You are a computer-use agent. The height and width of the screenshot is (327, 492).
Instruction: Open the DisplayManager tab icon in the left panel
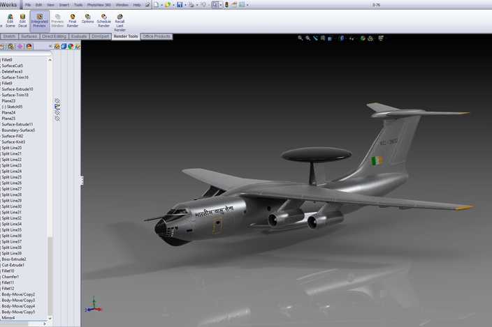(29, 47)
